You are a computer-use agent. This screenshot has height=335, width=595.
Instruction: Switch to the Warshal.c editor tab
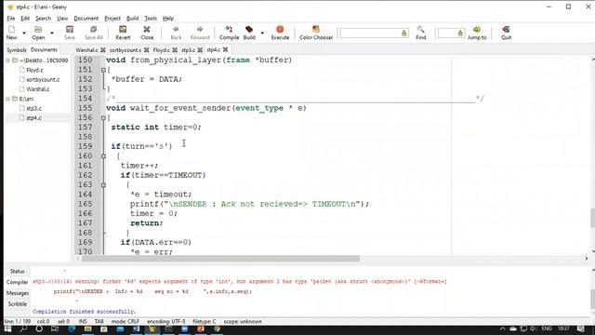click(x=86, y=49)
